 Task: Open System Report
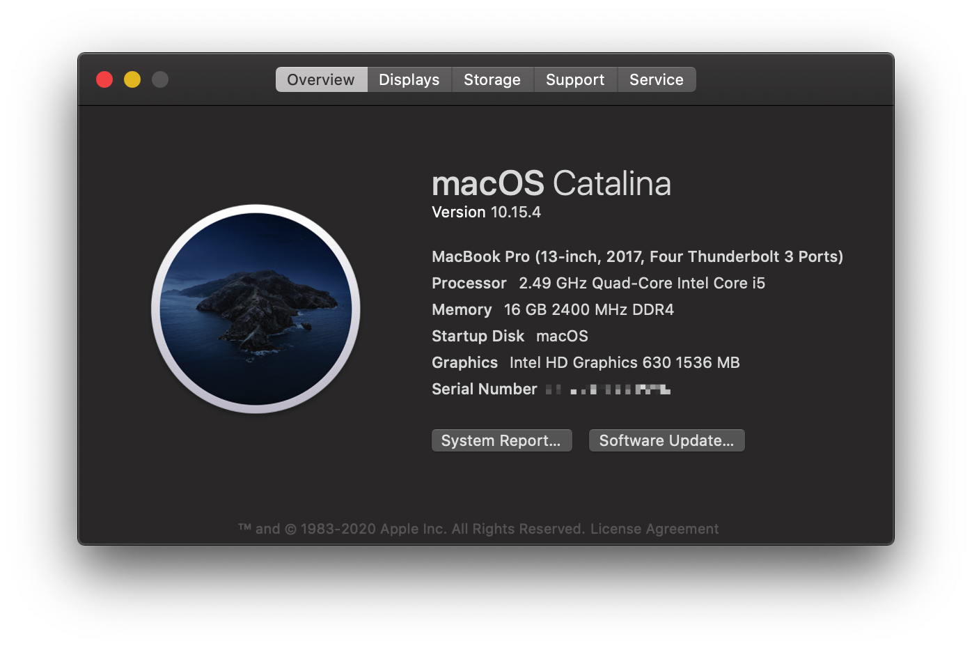(x=501, y=440)
